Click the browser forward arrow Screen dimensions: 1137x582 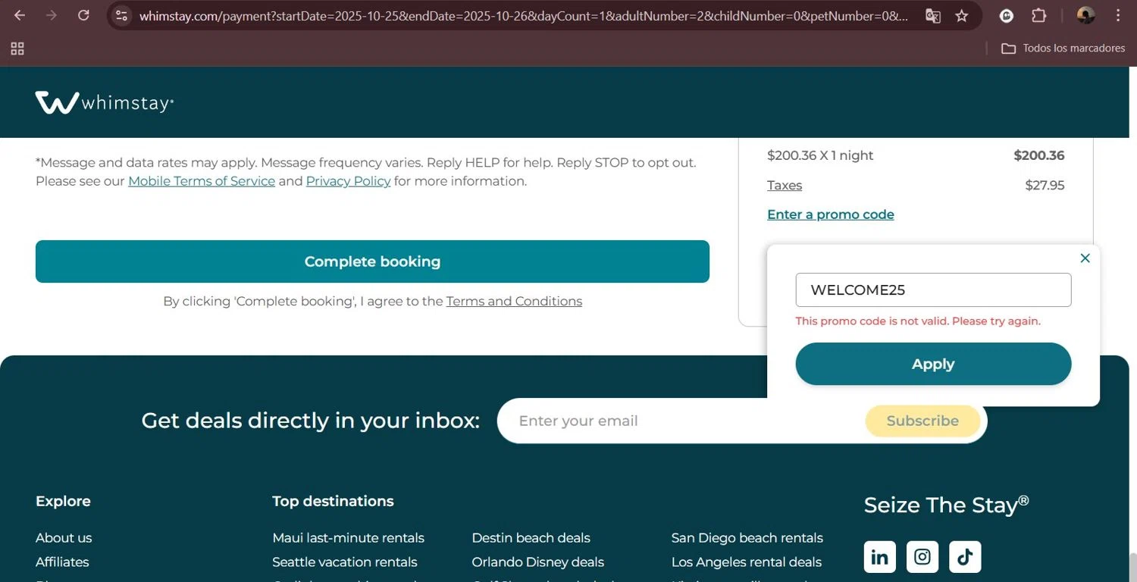pos(52,15)
